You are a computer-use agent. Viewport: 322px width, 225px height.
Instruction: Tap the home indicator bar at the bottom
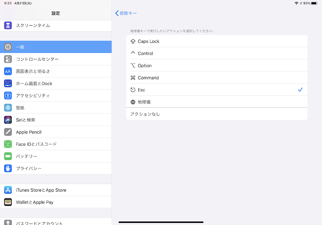coord(161,222)
